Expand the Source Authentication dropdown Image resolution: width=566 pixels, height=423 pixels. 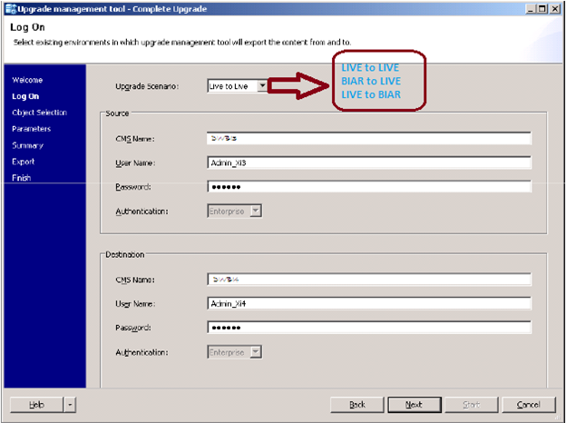[256, 210]
